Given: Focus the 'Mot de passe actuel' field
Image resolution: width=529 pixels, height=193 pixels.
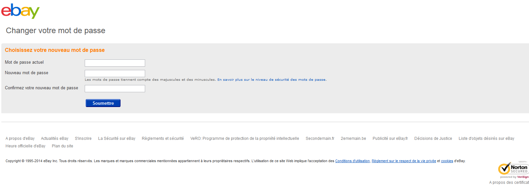Looking at the screenshot, I should coord(115,63).
